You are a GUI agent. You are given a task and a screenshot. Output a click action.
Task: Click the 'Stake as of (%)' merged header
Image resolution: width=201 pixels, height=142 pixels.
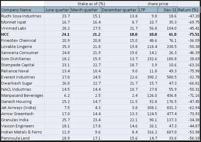tap(91, 4)
